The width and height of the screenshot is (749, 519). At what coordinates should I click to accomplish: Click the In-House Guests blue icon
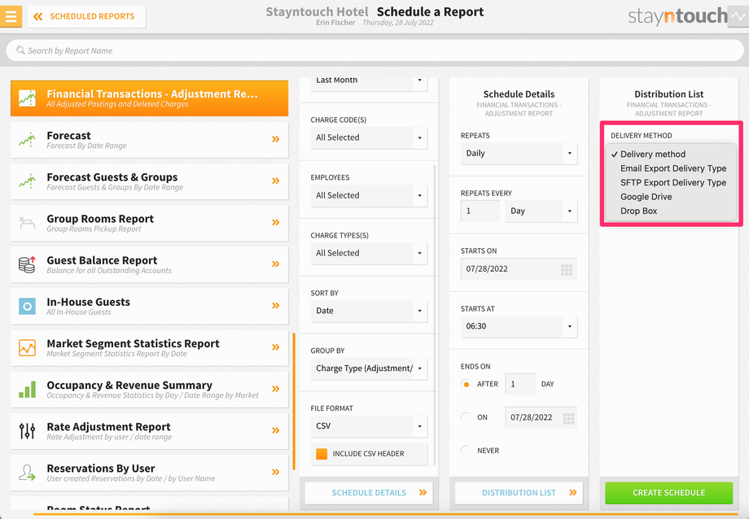click(x=27, y=306)
